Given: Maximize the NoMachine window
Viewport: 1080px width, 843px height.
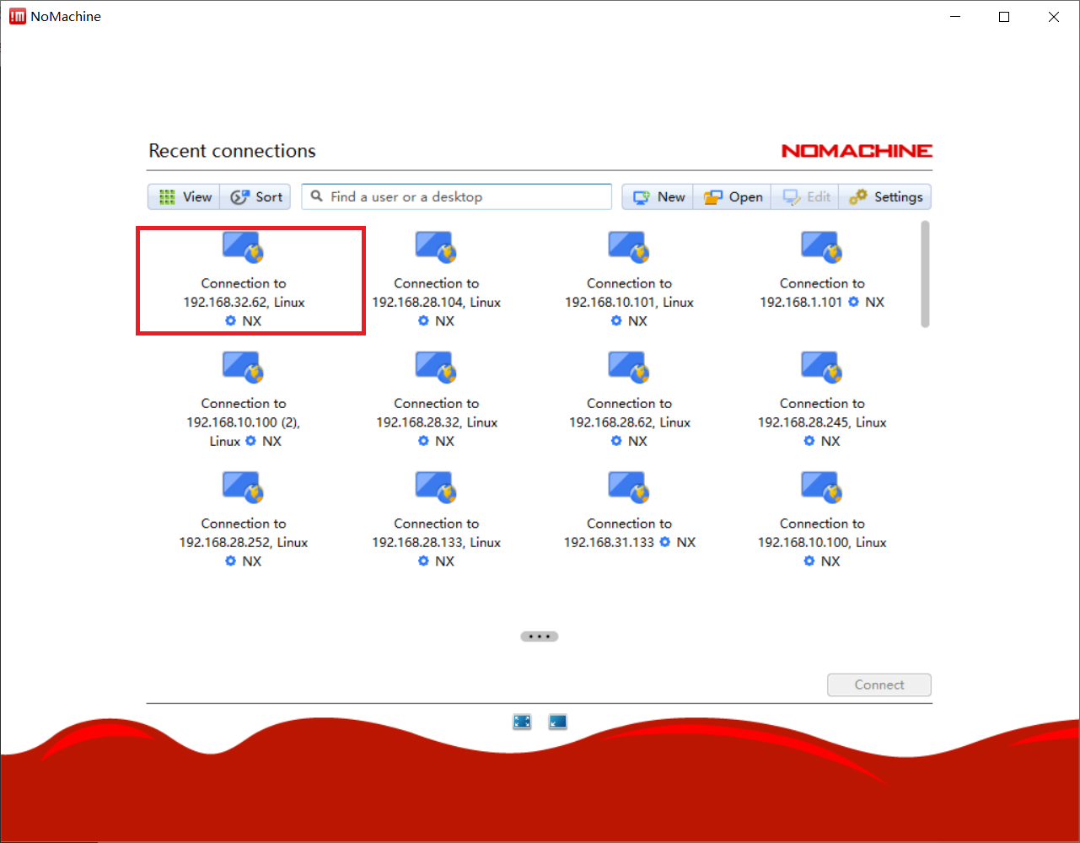Looking at the screenshot, I should pyautogui.click(x=1004, y=17).
